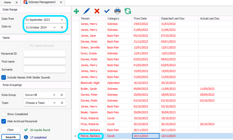Click the Sickness Management tab icon

click(x=26, y=2)
